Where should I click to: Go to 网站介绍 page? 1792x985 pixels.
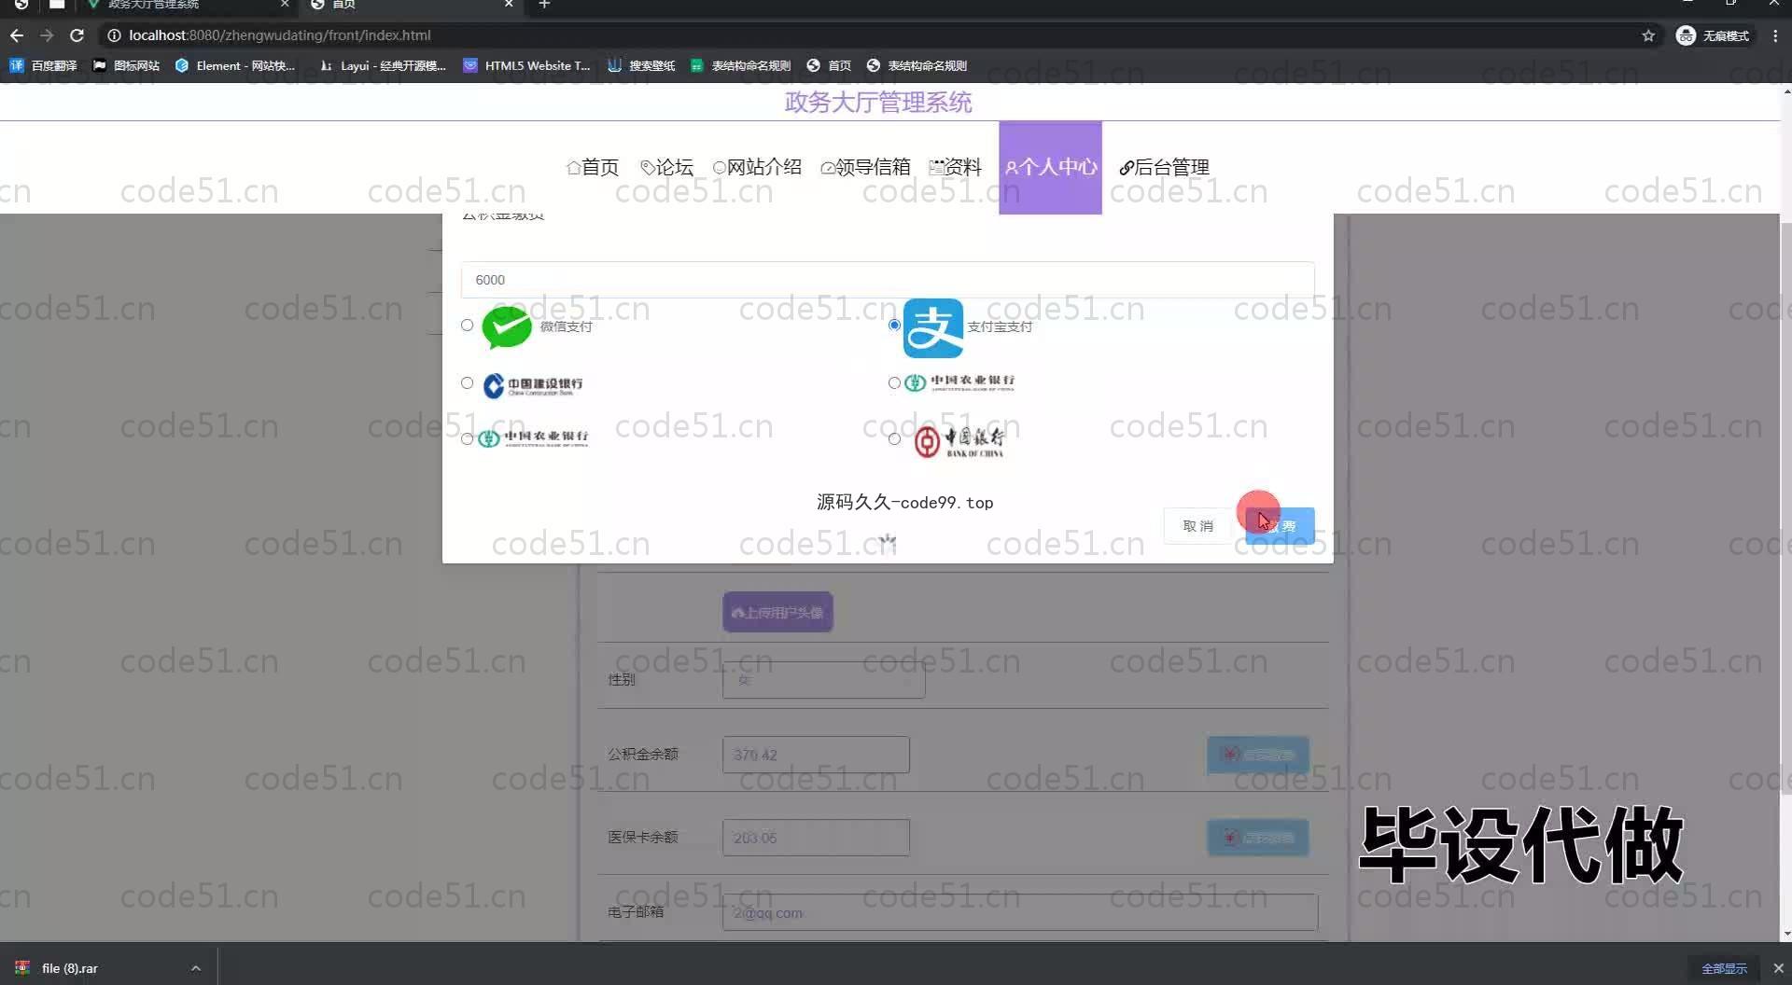point(757,167)
